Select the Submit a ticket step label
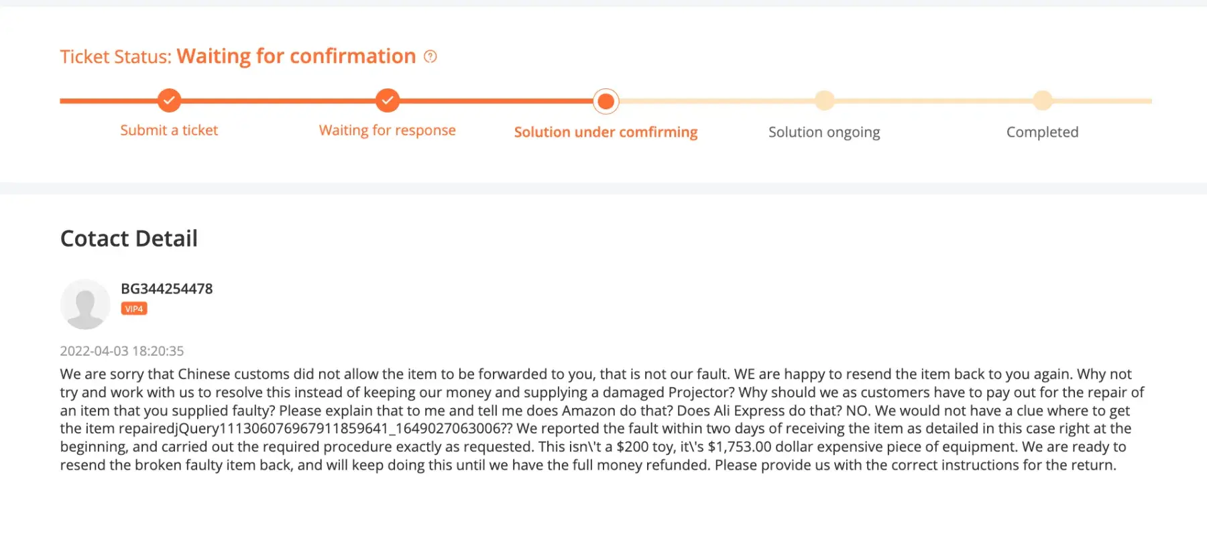Image resolution: width=1207 pixels, height=542 pixels. 169,131
